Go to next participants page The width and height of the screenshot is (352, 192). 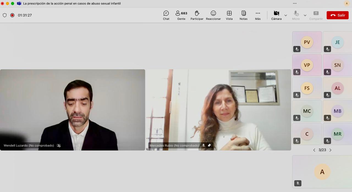tap(330, 150)
